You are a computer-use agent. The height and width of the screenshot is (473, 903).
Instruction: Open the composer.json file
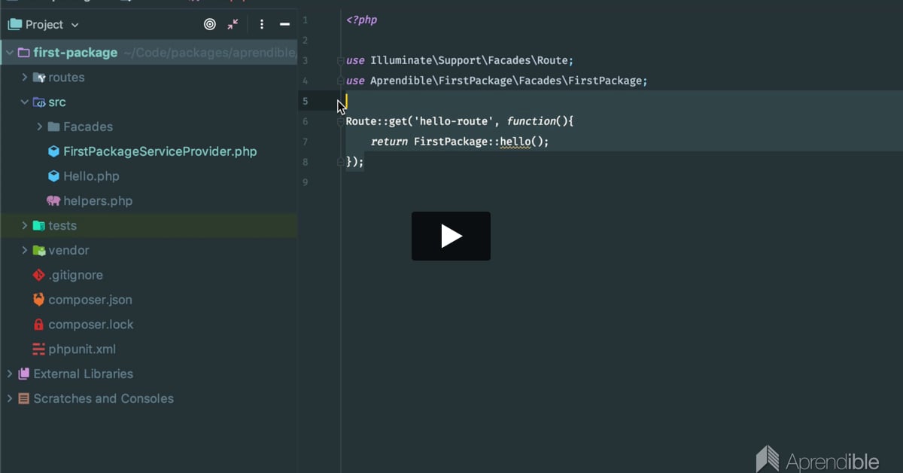pos(90,300)
